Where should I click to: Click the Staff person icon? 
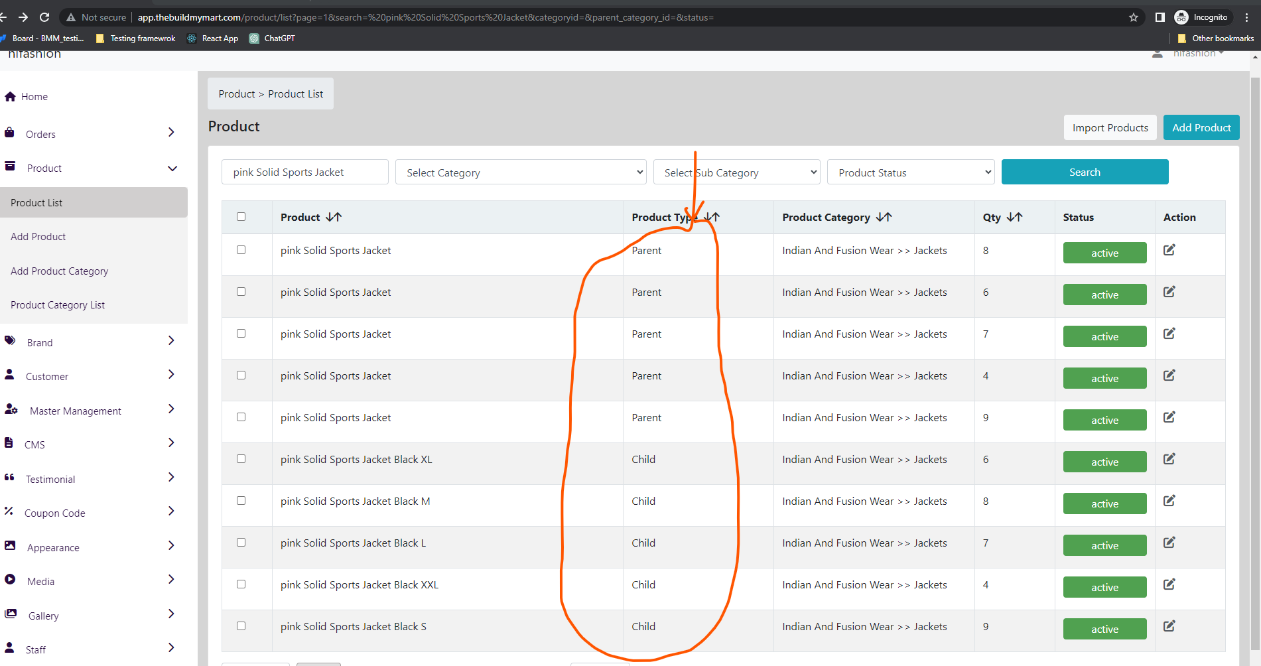tap(9, 647)
